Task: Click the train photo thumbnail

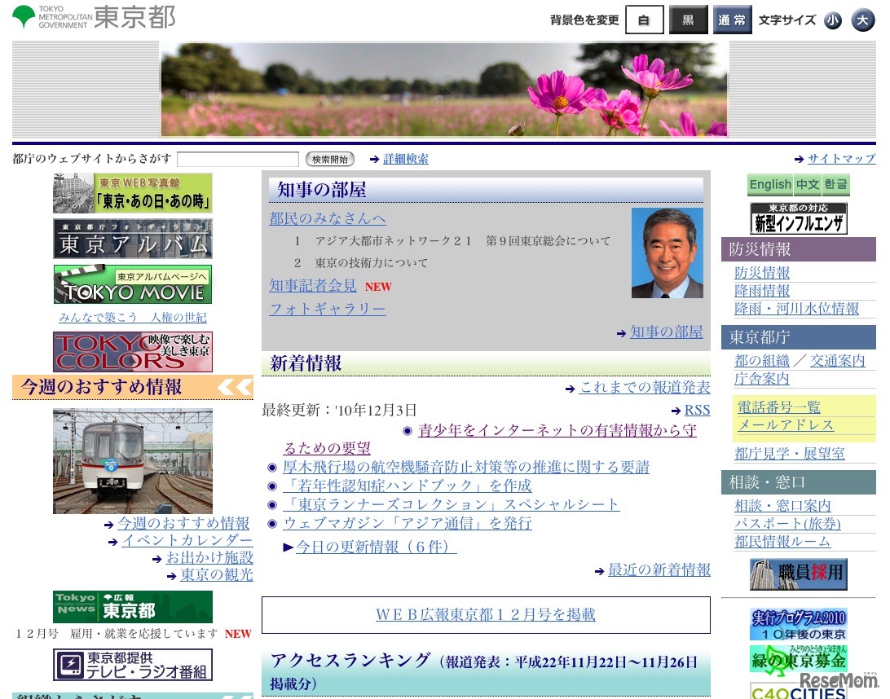Action: pyautogui.click(x=133, y=461)
